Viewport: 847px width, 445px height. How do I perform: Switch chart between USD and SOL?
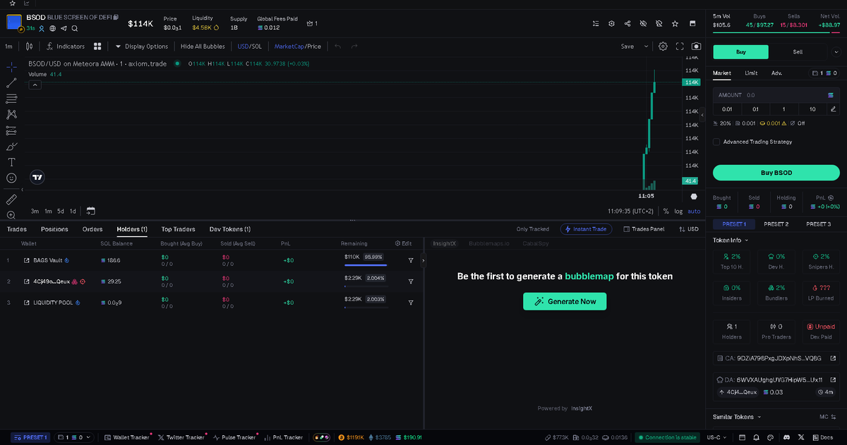tap(249, 47)
